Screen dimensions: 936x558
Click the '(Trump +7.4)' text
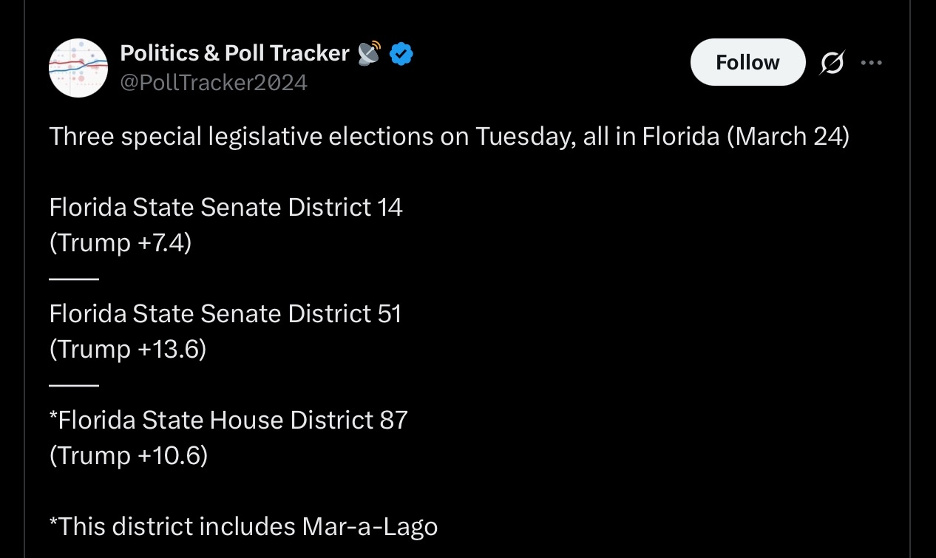[x=121, y=242]
